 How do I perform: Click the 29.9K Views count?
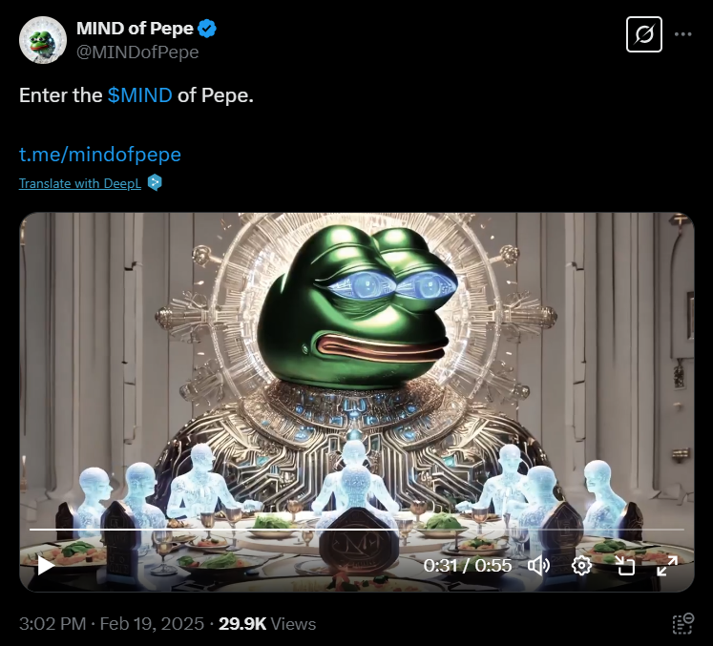coord(267,624)
